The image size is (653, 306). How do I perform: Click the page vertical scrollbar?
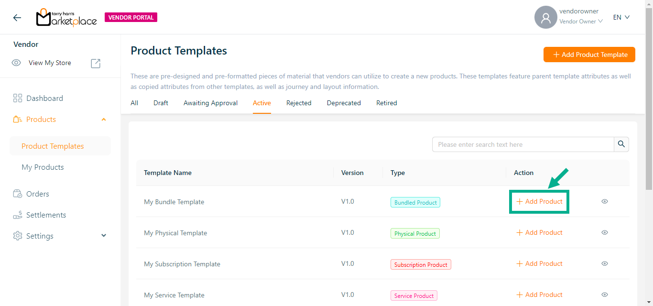649,96
